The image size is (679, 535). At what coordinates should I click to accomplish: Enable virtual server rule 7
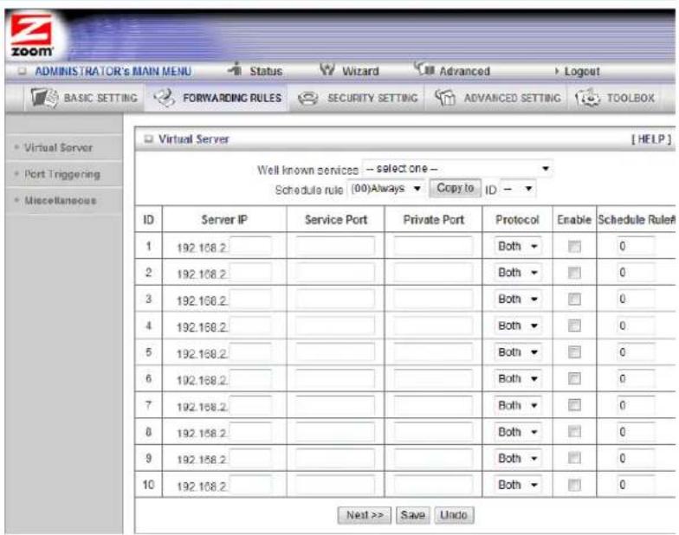point(574,405)
